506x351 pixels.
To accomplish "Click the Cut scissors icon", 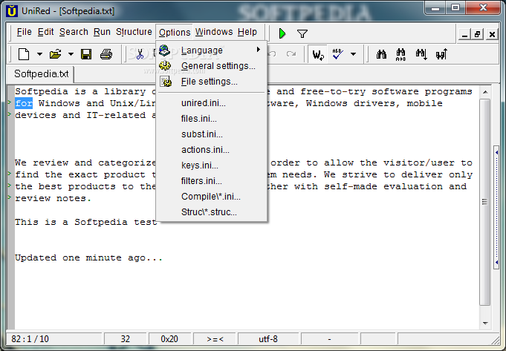I will click(x=140, y=54).
